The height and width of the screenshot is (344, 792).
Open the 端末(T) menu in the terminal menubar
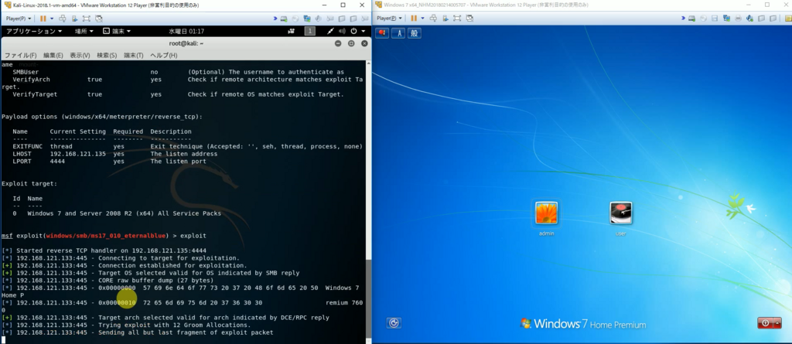click(134, 55)
